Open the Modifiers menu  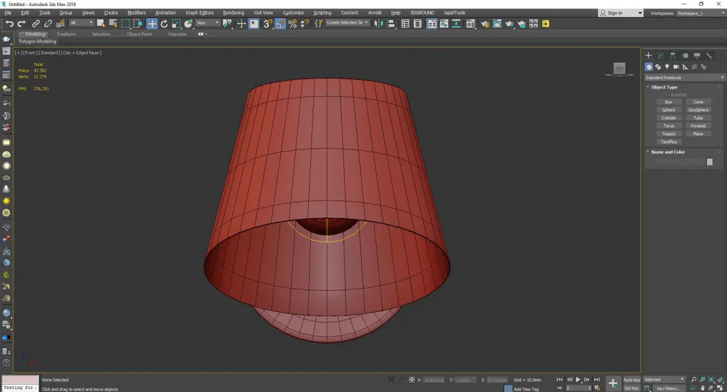tap(136, 13)
